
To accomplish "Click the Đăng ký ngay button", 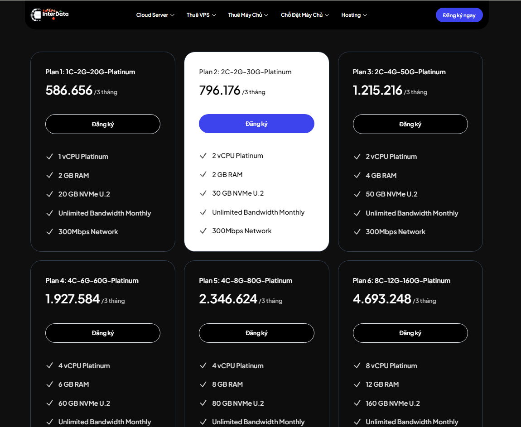I will (459, 15).
